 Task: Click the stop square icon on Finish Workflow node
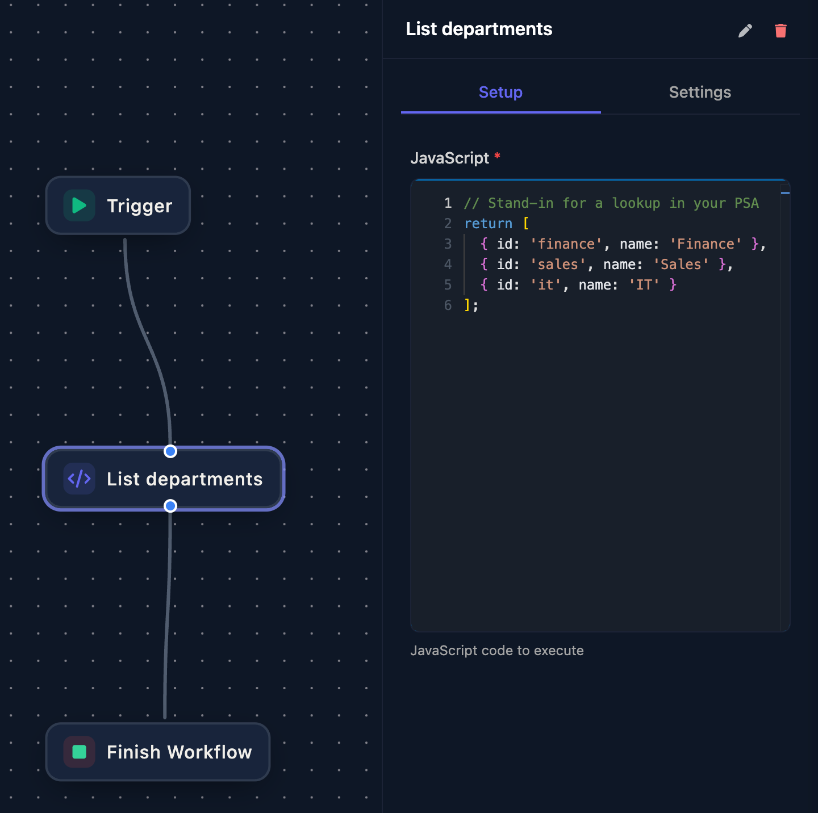(x=80, y=752)
